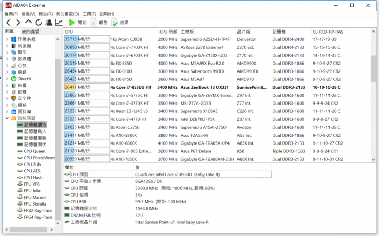
Task: Refresh with the circular arrow icon
Action: (x=38, y=23)
